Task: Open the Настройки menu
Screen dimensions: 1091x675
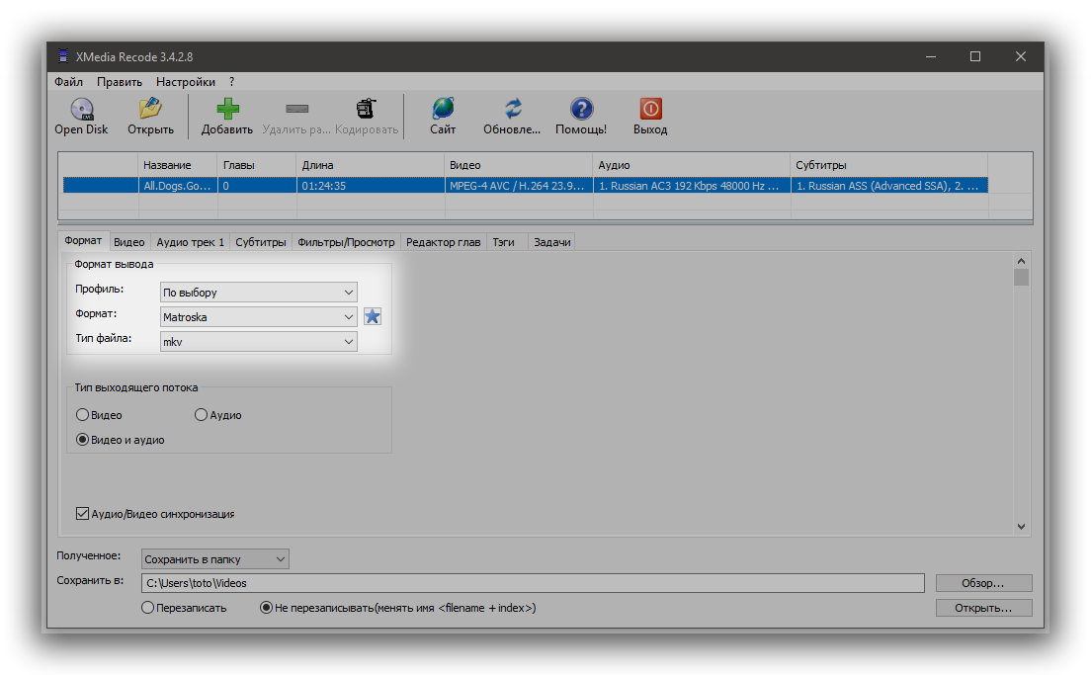Action: pos(185,82)
